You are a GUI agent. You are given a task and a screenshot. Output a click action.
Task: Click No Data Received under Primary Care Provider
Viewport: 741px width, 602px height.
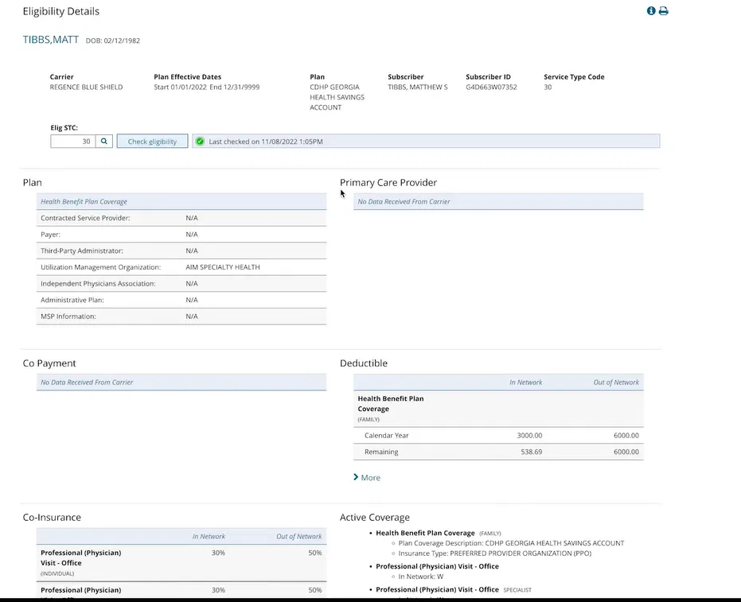click(x=404, y=201)
